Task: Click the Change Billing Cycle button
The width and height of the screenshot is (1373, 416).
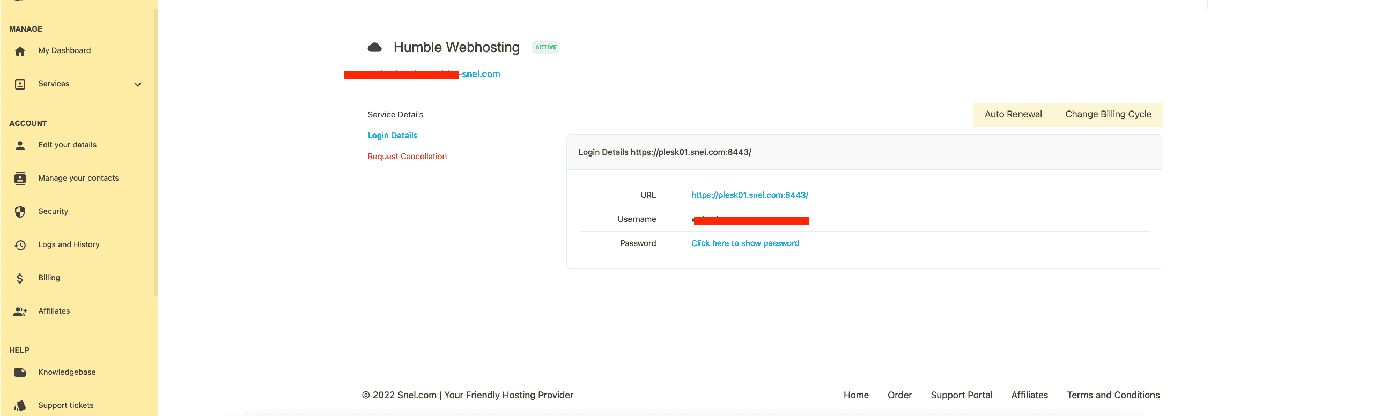Action: tap(1108, 114)
